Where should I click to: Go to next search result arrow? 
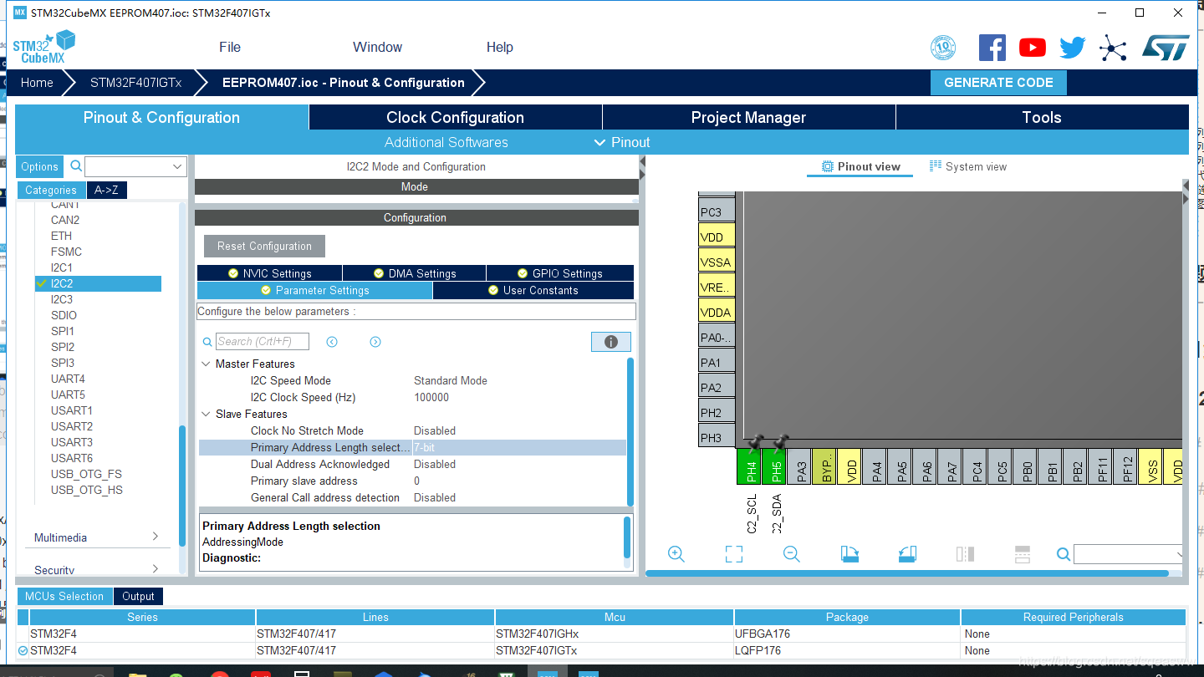pos(375,342)
